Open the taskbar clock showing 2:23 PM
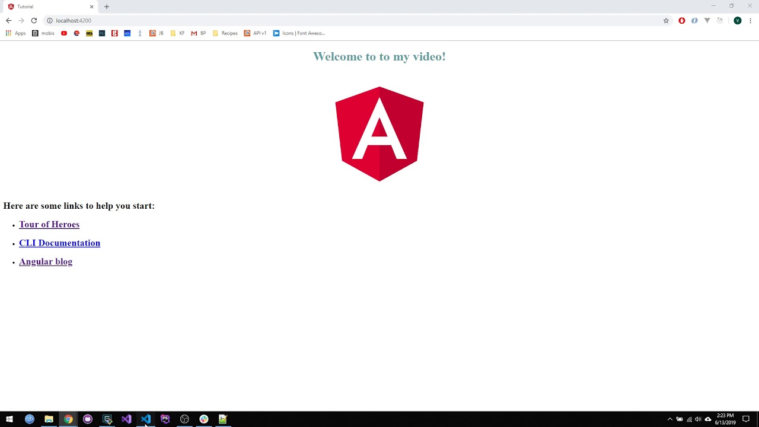 pos(725,419)
